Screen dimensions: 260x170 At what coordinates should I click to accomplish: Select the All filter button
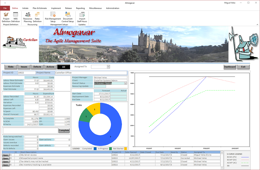pos(64,67)
